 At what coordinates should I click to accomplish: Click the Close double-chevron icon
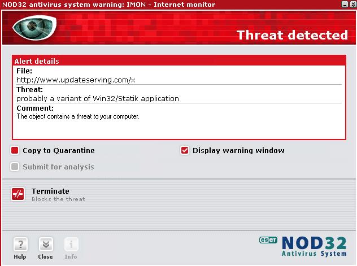pos(46,245)
